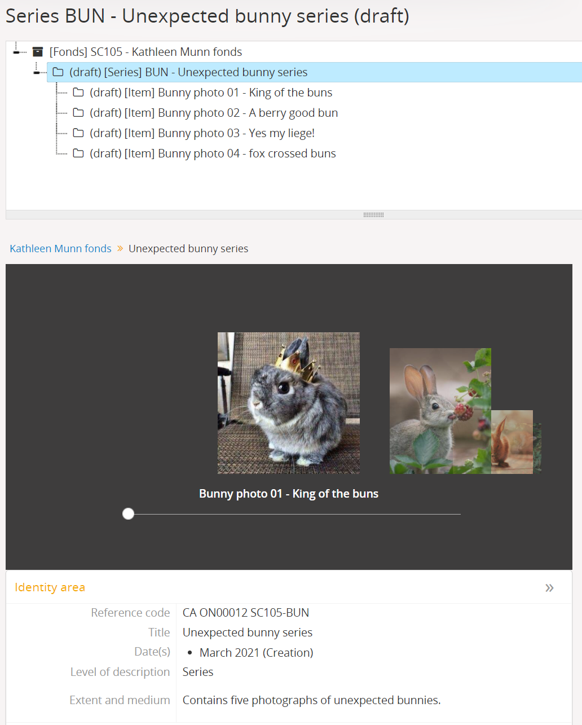Expand the Identity area double chevron
Viewport: 582px width, 725px height.
[x=549, y=588]
